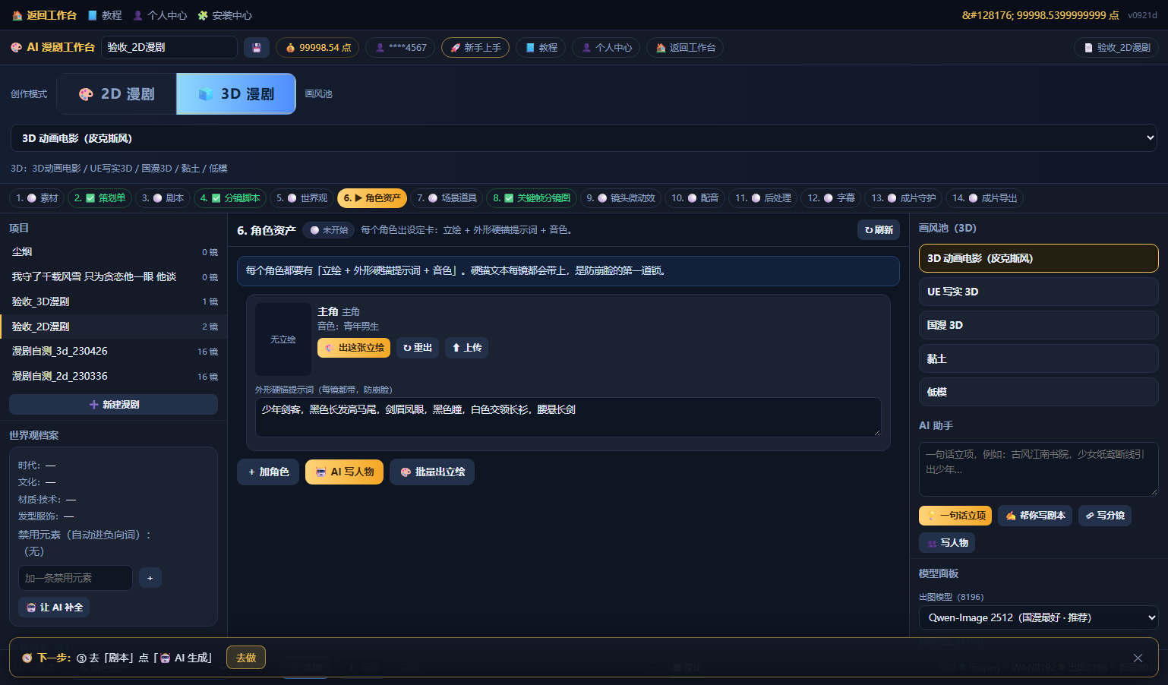The height and width of the screenshot is (685, 1168).
Task: Click the save icon button beside project name
Action: point(257,47)
